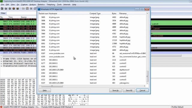Cancel the HTTP object list dialog
The image size is (192, 108).
point(142,90)
